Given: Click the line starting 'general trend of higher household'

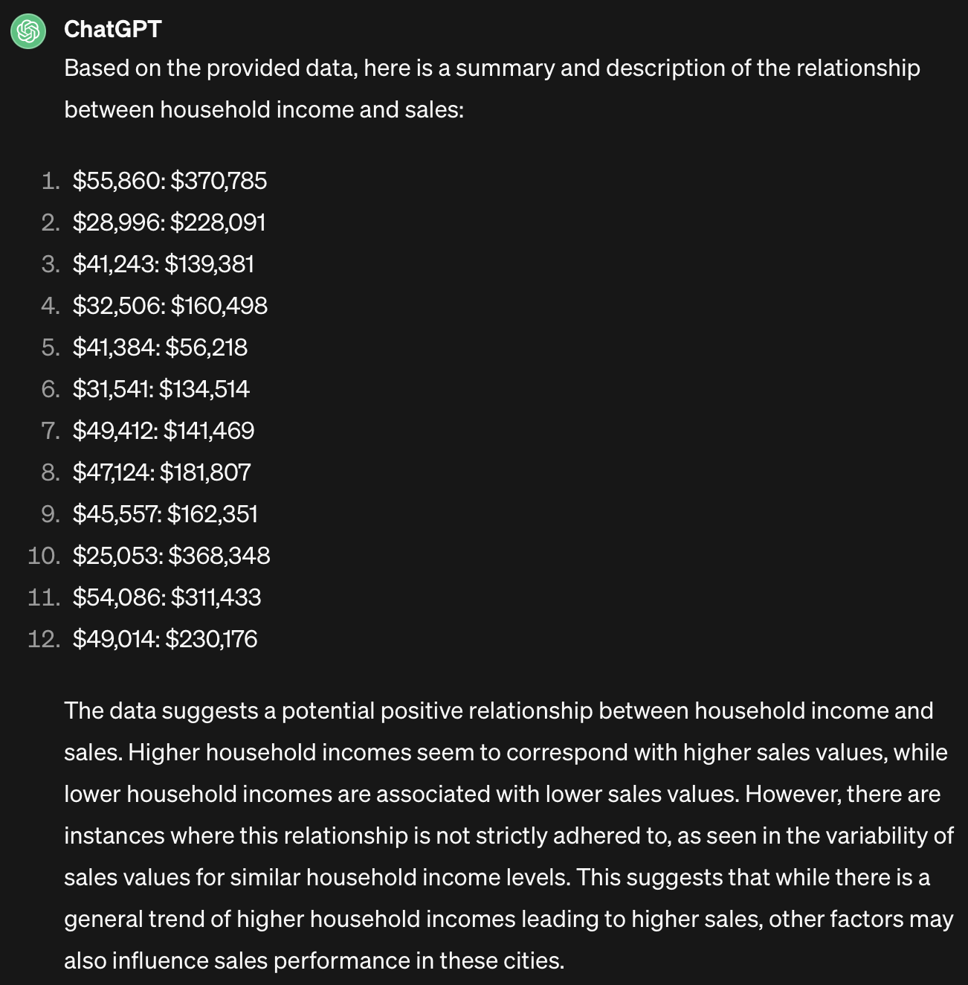Looking at the screenshot, I should pyautogui.click(x=509, y=920).
